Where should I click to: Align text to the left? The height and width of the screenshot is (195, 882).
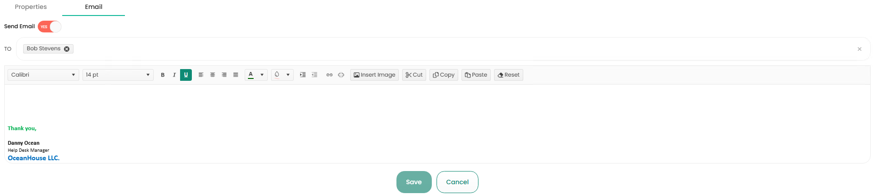coord(201,75)
